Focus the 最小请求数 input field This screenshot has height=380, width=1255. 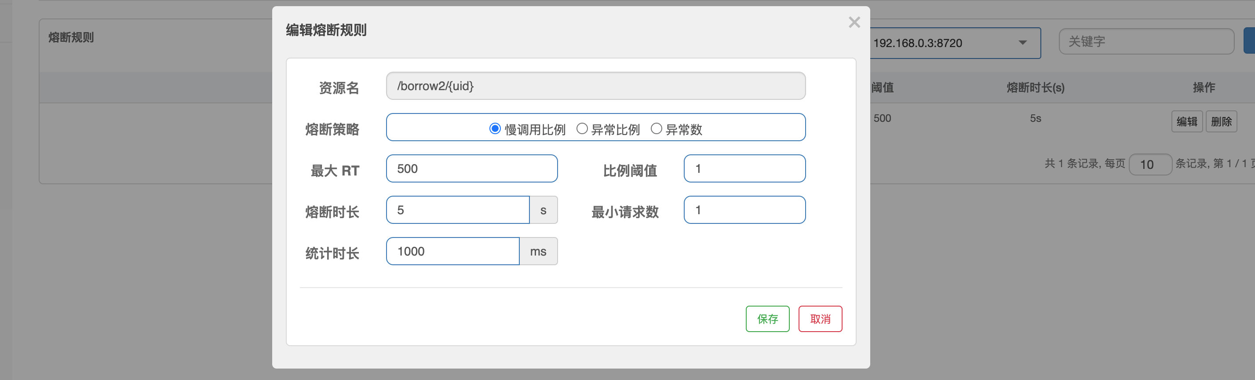point(744,210)
